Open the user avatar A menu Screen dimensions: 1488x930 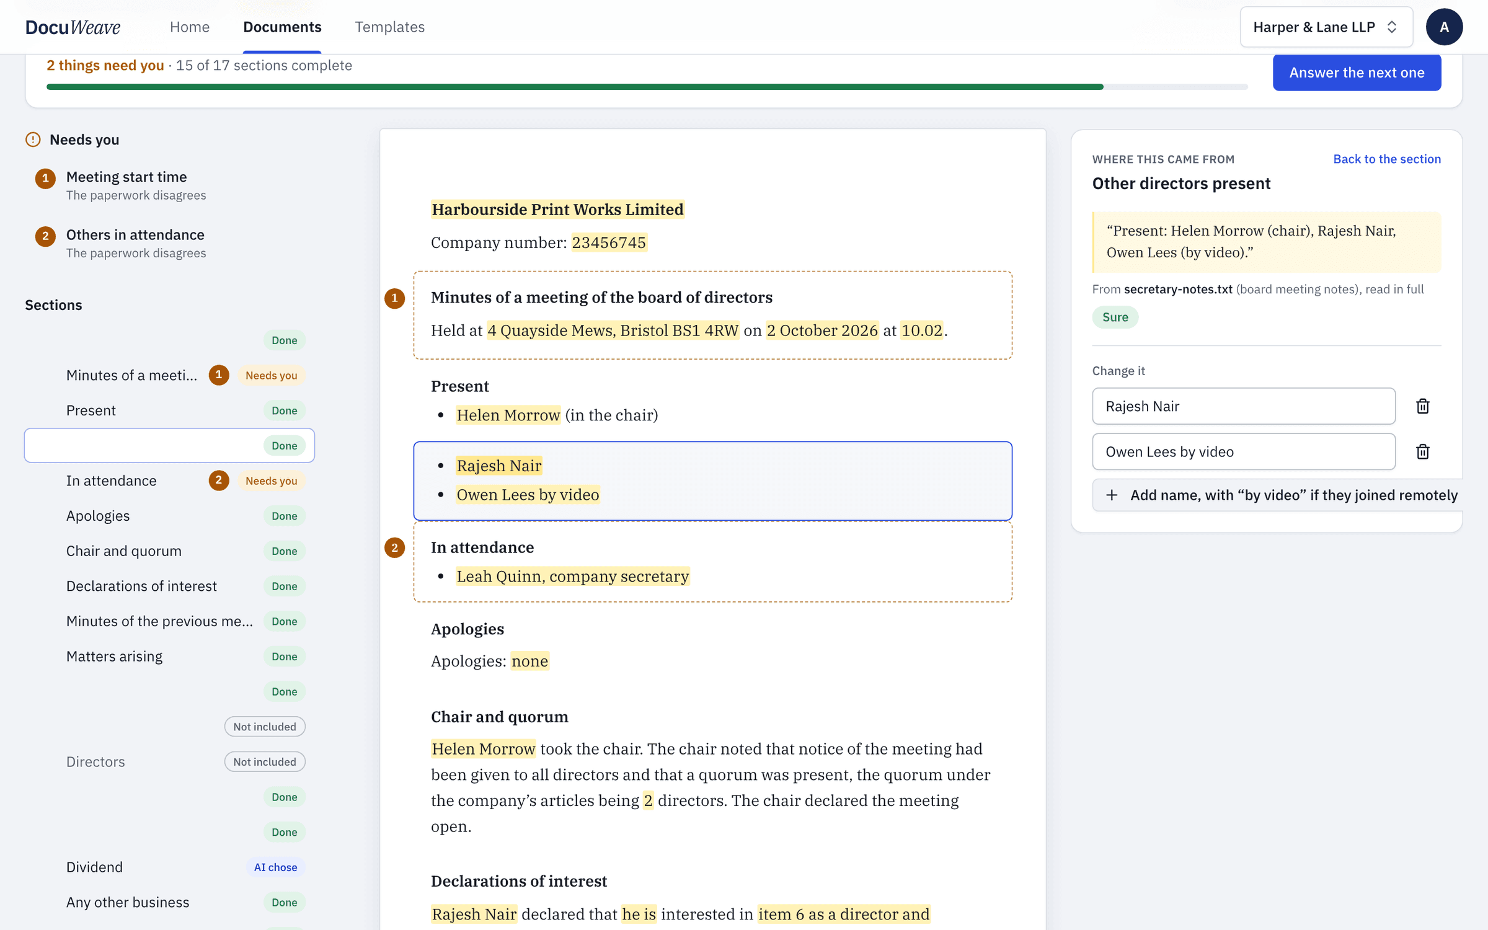(1444, 27)
